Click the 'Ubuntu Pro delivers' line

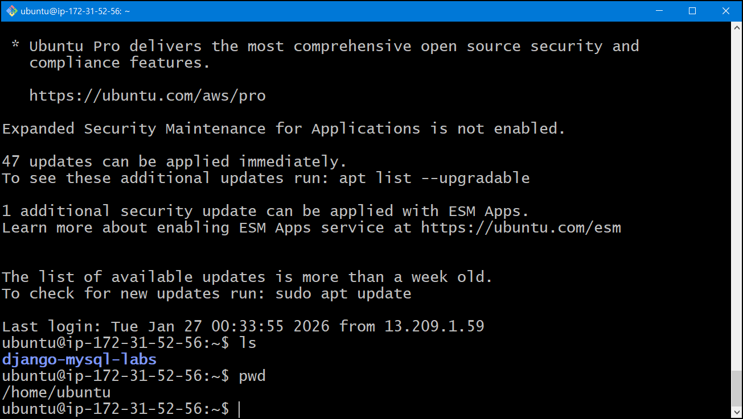tap(334, 46)
